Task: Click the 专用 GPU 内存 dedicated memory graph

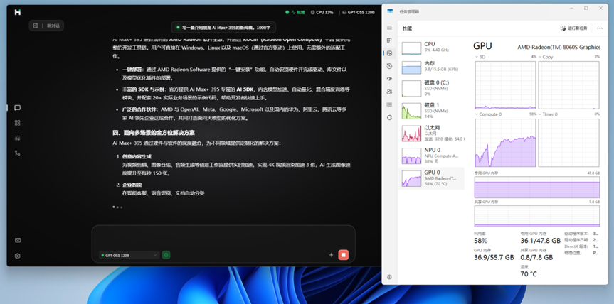Action: pyautogui.click(x=537, y=188)
